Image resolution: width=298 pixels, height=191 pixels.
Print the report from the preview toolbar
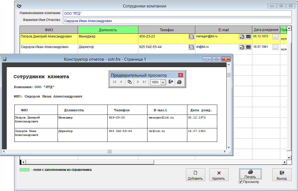(x=179, y=82)
